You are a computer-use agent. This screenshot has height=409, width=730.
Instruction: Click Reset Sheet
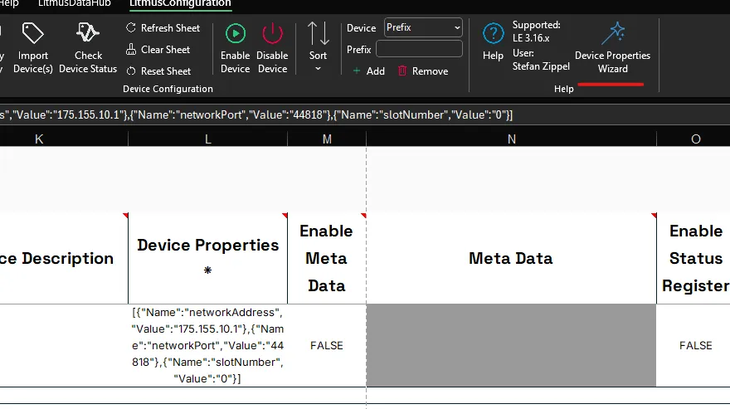click(x=158, y=71)
